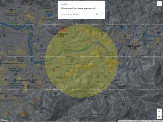The image size is (163, 122).
Task: Select the Miramar Ferris Wheel map pin
Action: click(11, 10)
